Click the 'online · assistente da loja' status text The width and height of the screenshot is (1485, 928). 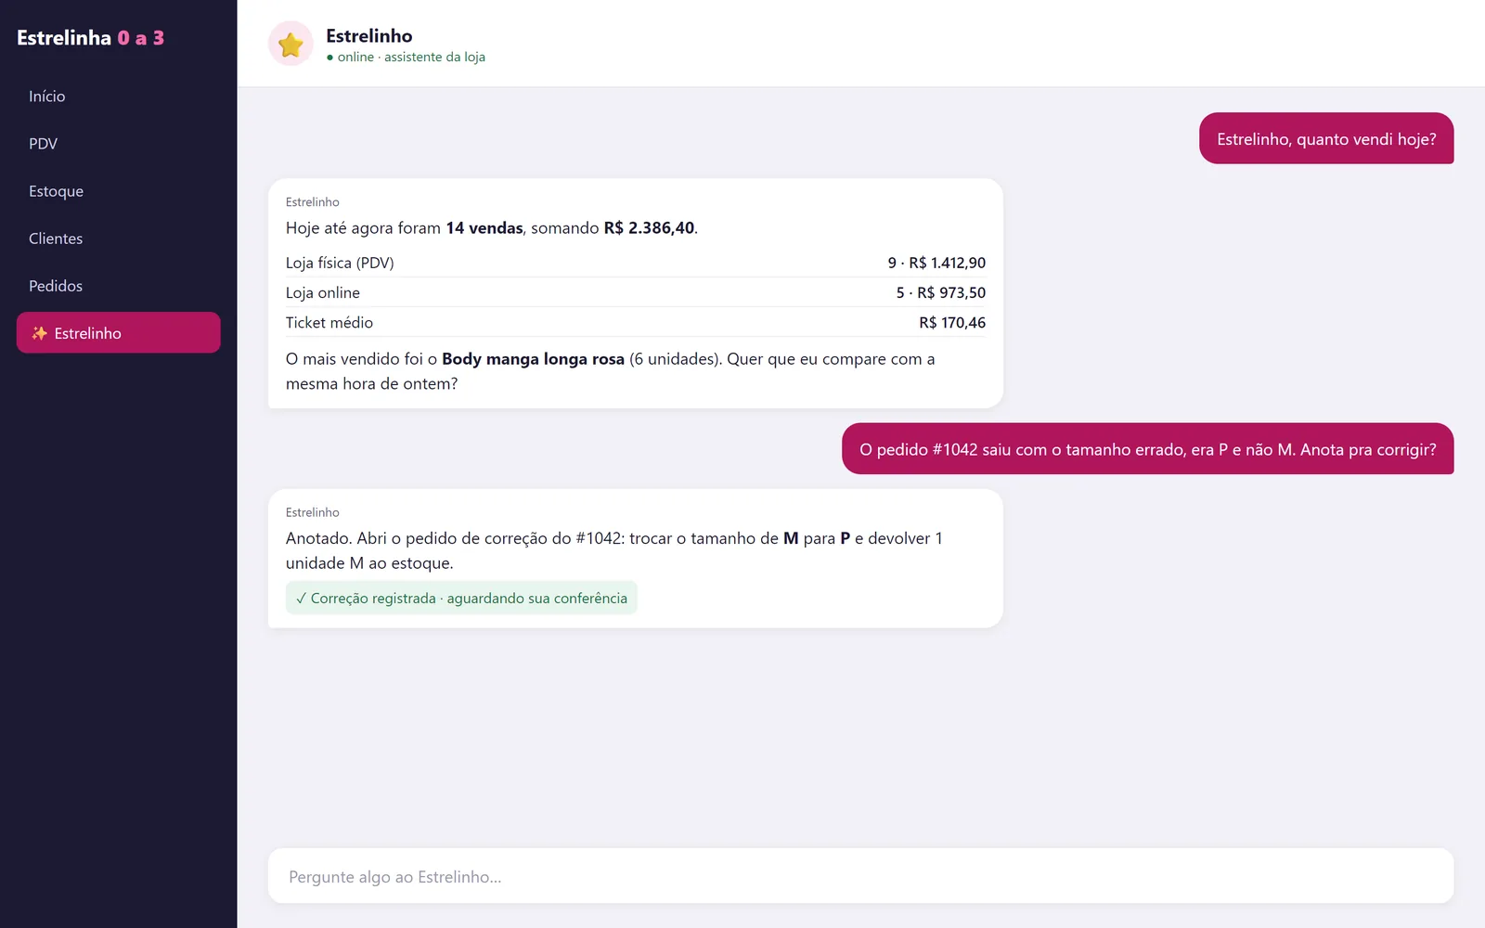pyautogui.click(x=406, y=57)
